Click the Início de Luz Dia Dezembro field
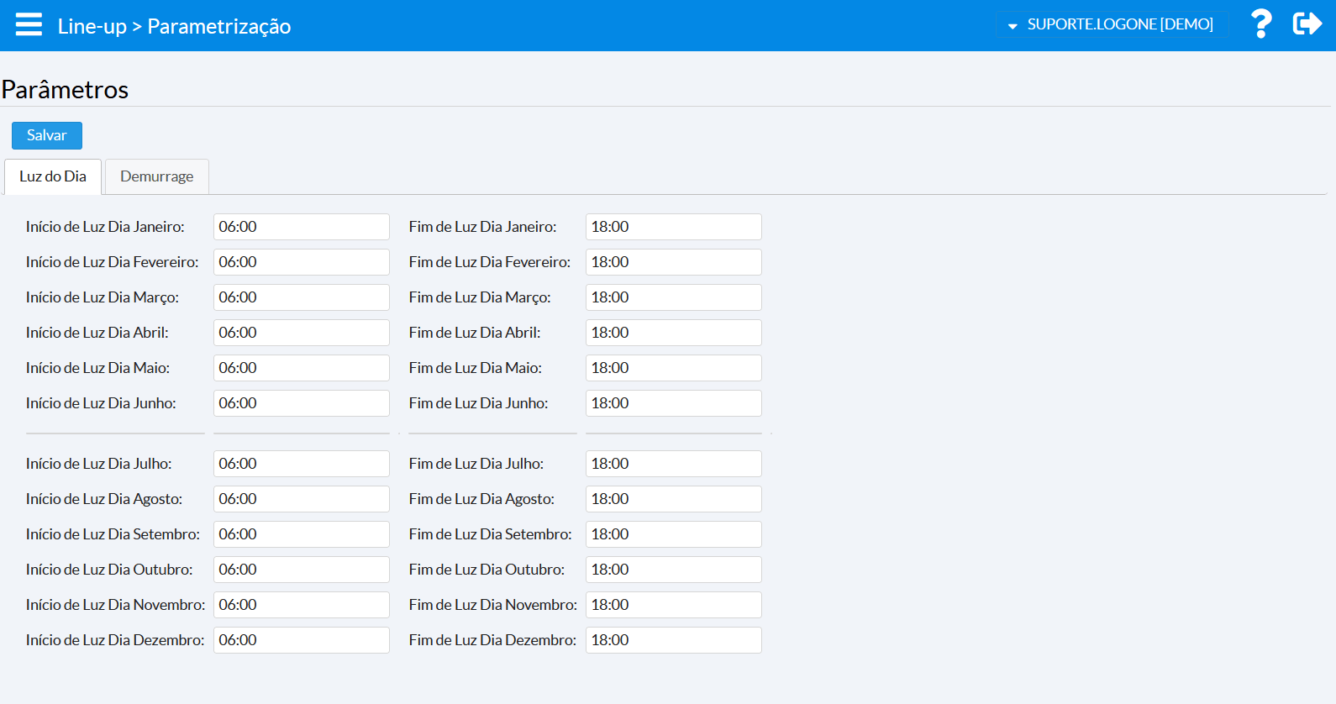This screenshot has height=704, width=1336. click(x=301, y=640)
